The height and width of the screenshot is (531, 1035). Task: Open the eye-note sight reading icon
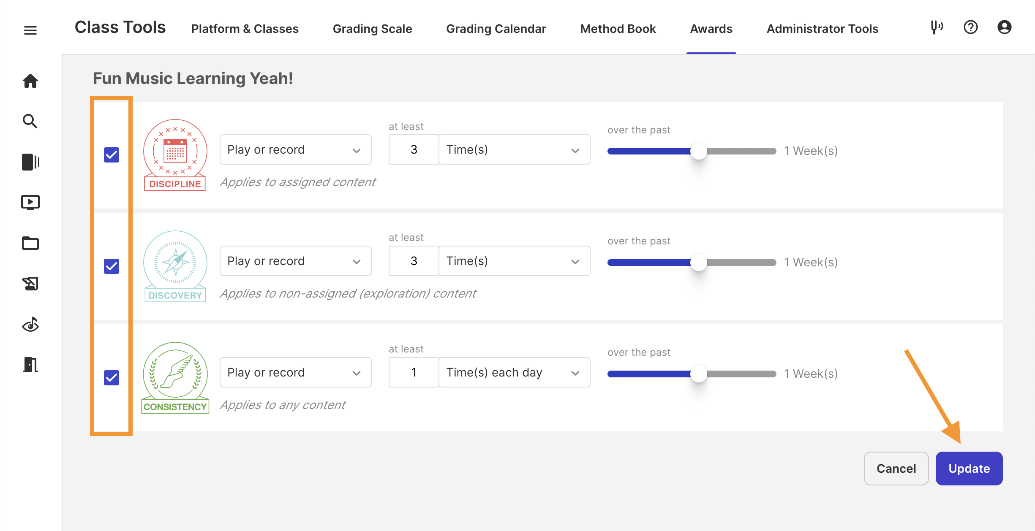tap(30, 324)
